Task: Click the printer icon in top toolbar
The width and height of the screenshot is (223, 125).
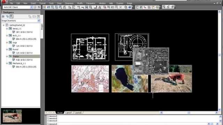Action: coord(64,7)
